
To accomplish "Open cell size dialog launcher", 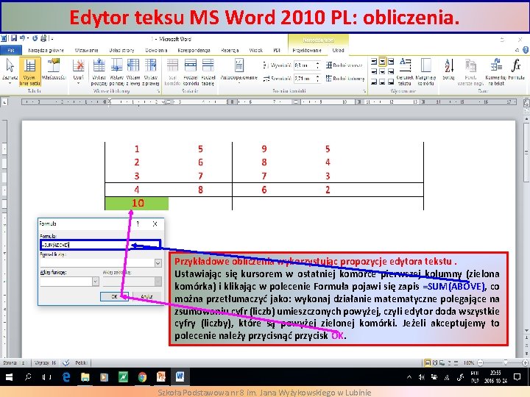I will [x=364, y=91].
